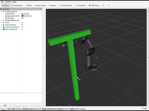Open the File menu
The image size is (149, 111).
click(2, 2)
